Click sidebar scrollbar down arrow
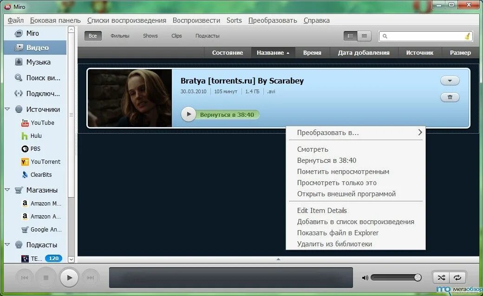483x296 pixels. click(71, 259)
